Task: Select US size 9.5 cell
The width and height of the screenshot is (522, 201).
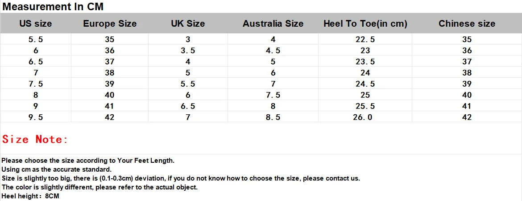Action: [36, 117]
